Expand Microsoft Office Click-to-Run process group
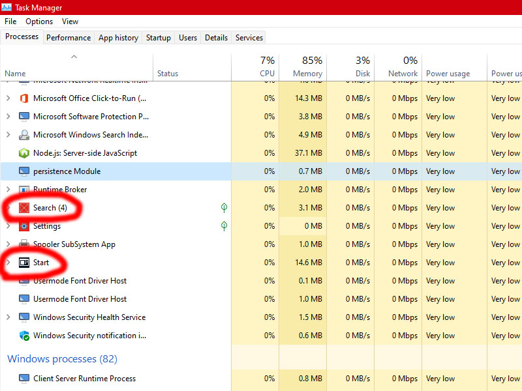This screenshot has width=522, height=391. 8,98
